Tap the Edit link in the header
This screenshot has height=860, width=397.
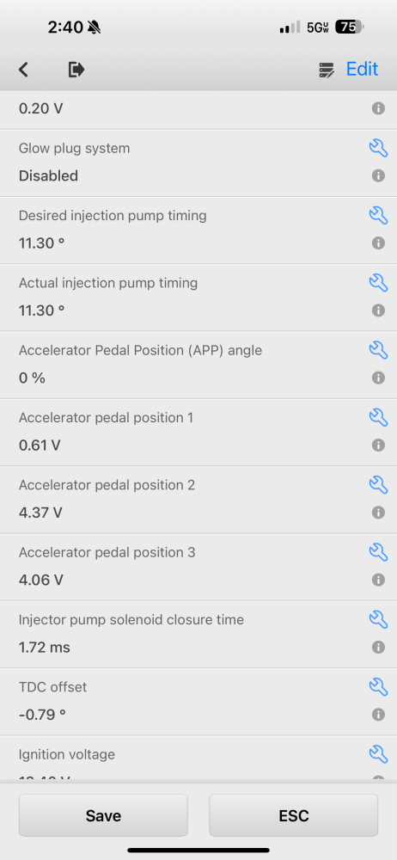pos(362,69)
